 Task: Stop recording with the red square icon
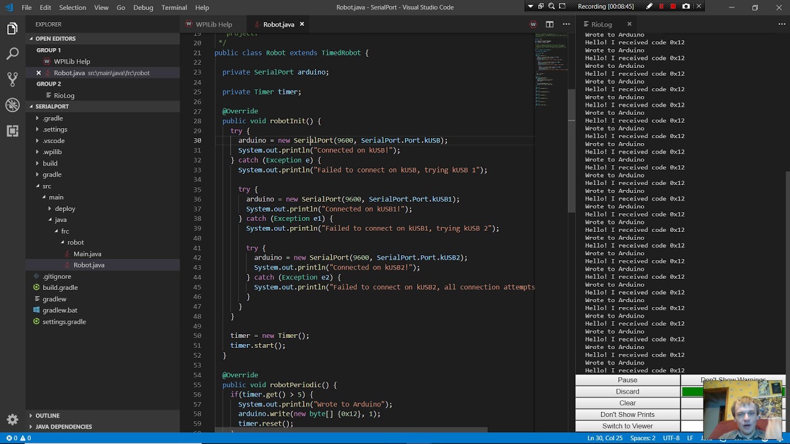[673, 7]
